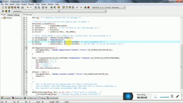Open the Resources bottom tab
Viewport: 183px width, 103px height.
pos(17,98)
